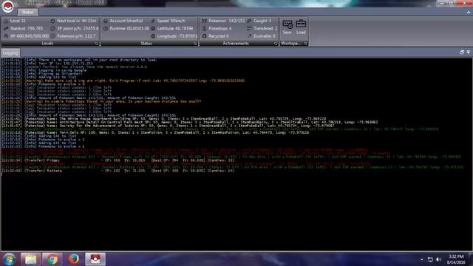Click the Speed 50km/h icon
473x266 pixels.
coord(153,21)
